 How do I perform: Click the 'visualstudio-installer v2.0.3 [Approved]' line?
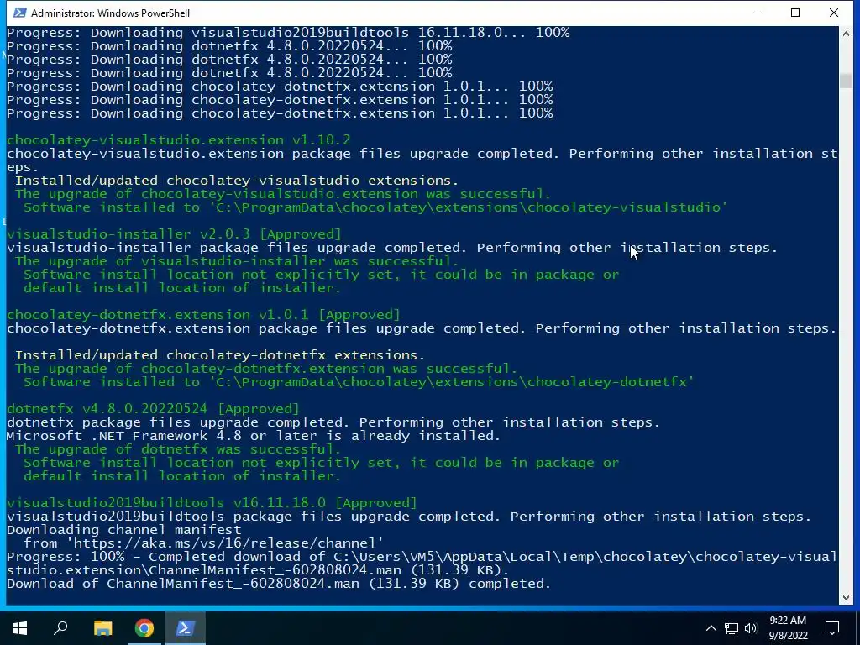[174, 234]
